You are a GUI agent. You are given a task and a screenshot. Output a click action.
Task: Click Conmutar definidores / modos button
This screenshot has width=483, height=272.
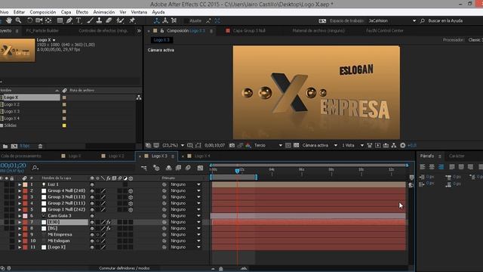[x=124, y=268]
